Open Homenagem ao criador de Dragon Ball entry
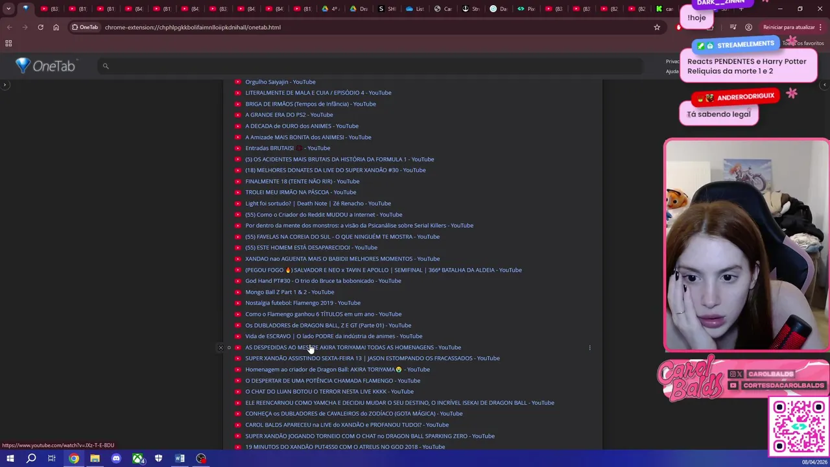Image resolution: width=830 pixels, height=467 pixels. [x=337, y=369]
